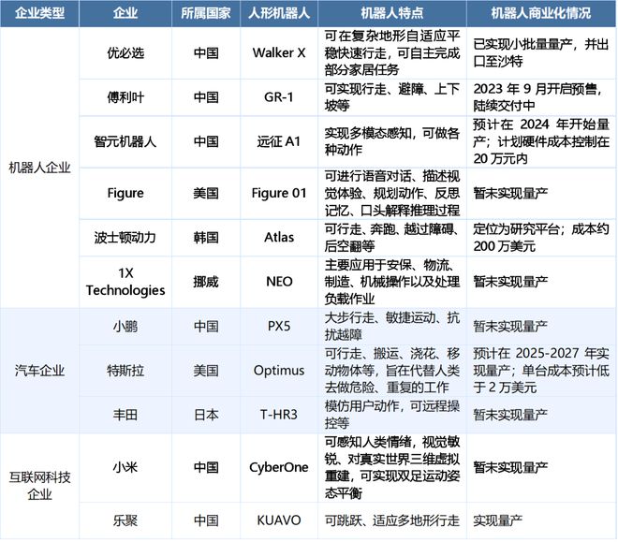Click the 小鹏 company cell
Screen dimensions: 618x542
coord(125,327)
